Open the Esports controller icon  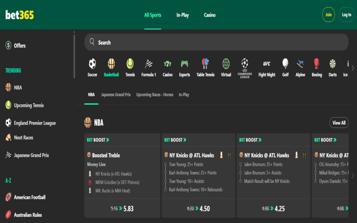(184, 64)
